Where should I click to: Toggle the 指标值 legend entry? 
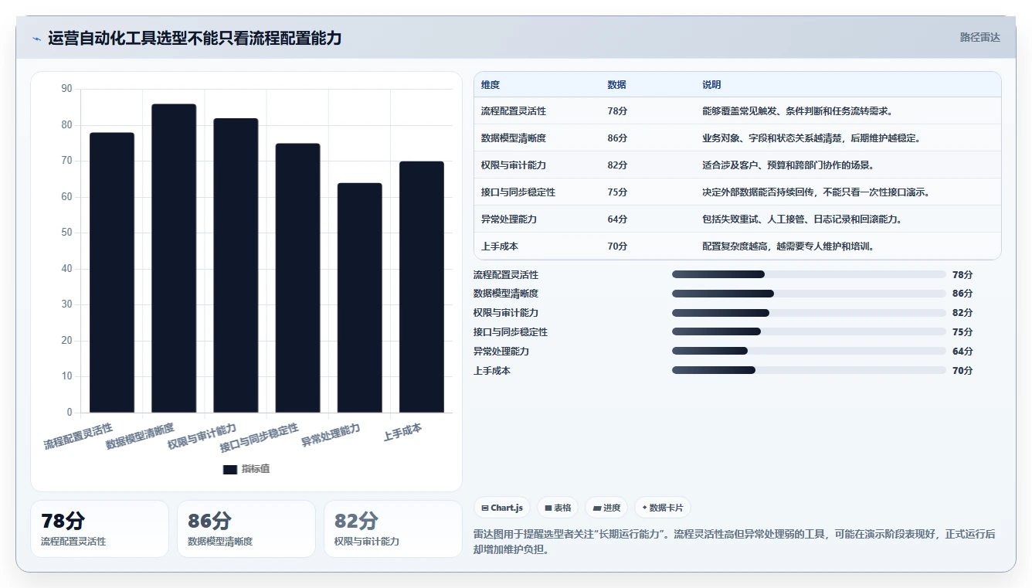(246, 469)
